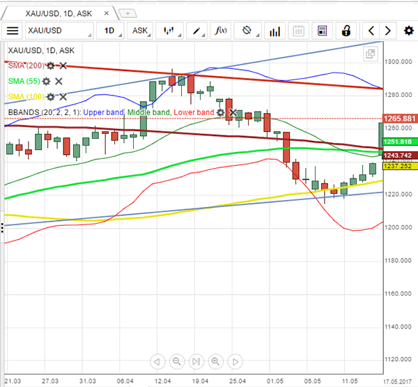Image resolution: width=418 pixels, height=387 pixels.
Task: Select the XAU/USD, 1D, ASK tab
Action: point(59,13)
